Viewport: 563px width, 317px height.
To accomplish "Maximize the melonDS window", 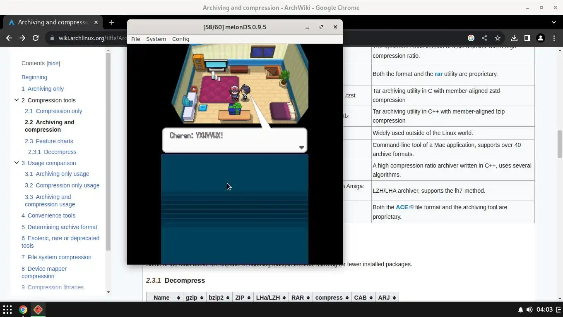I will pyautogui.click(x=321, y=27).
